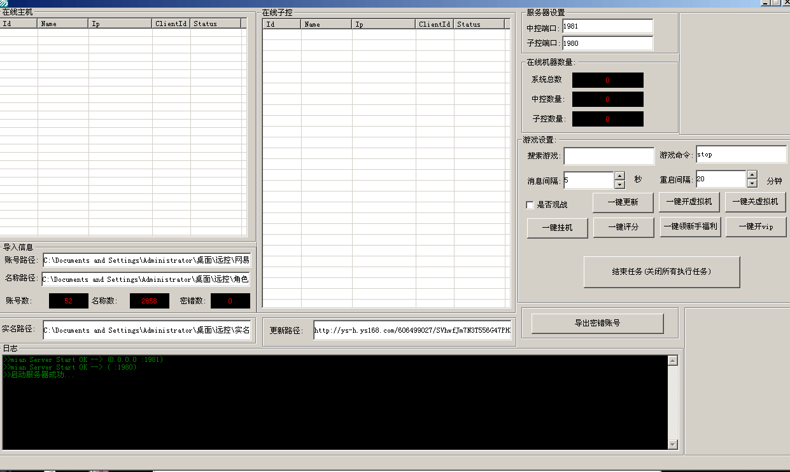Toggle the 是否观战 checkbox
The height and width of the screenshot is (472, 790).
(x=530, y=205)
